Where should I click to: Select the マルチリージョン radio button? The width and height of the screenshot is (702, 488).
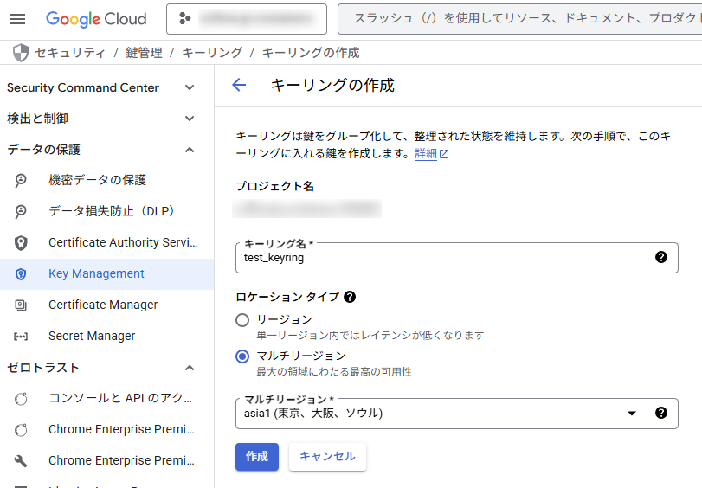tap(242, 356)
